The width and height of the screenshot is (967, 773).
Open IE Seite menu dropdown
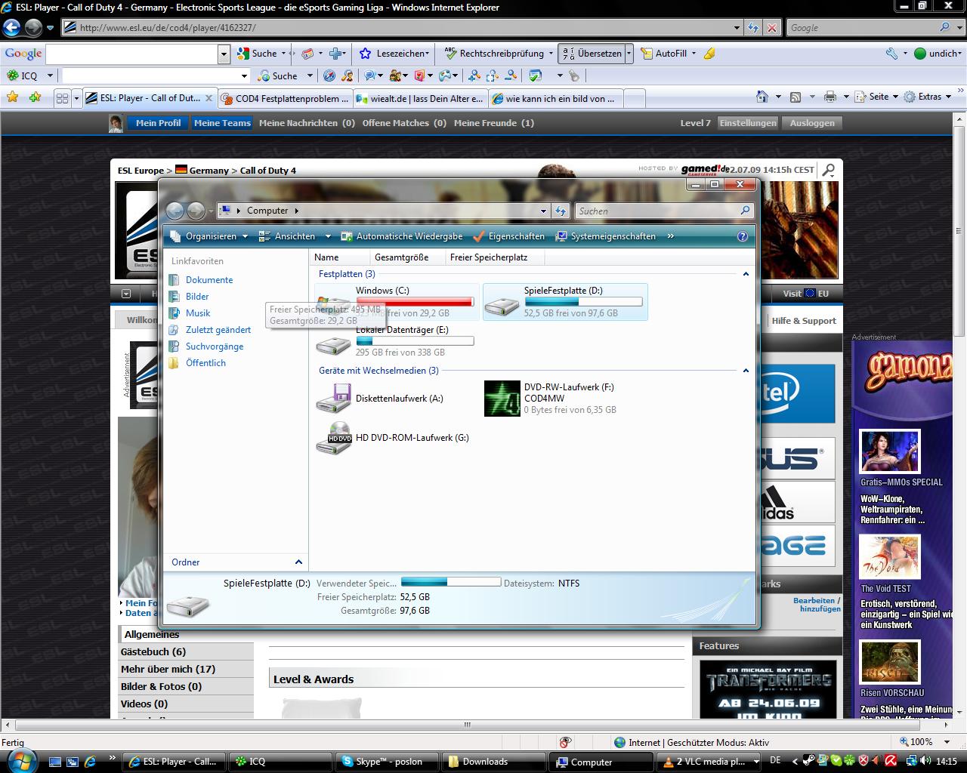pyautogui.click(x=877, y=97)
